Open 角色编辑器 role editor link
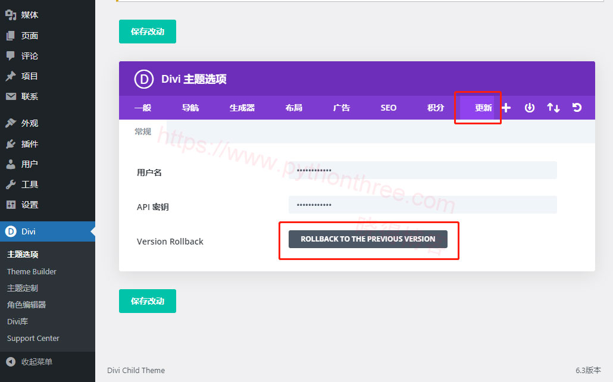 coord(27,305)
